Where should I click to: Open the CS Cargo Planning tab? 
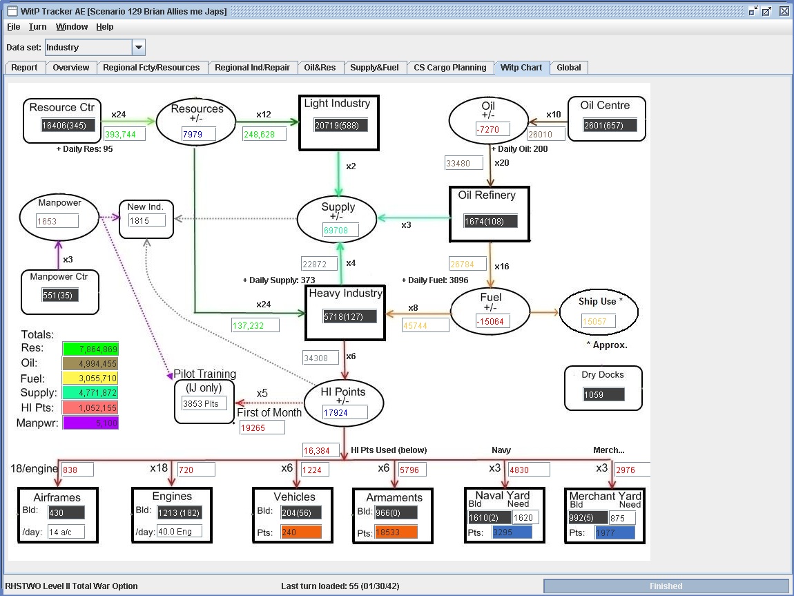(x=449, y=68)
